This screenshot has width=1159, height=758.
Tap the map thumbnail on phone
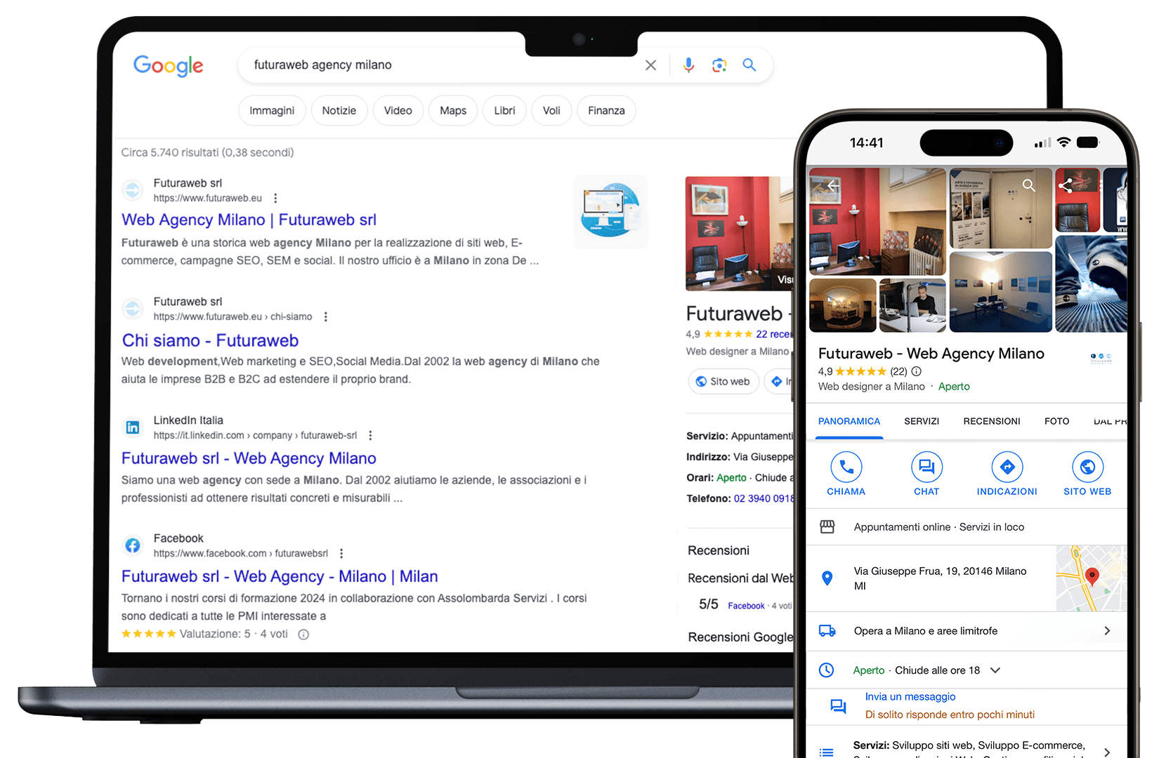click(x=1092, y=578)
